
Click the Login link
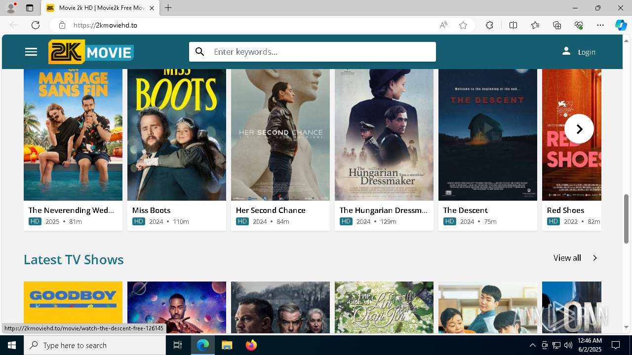click(587, 52)
